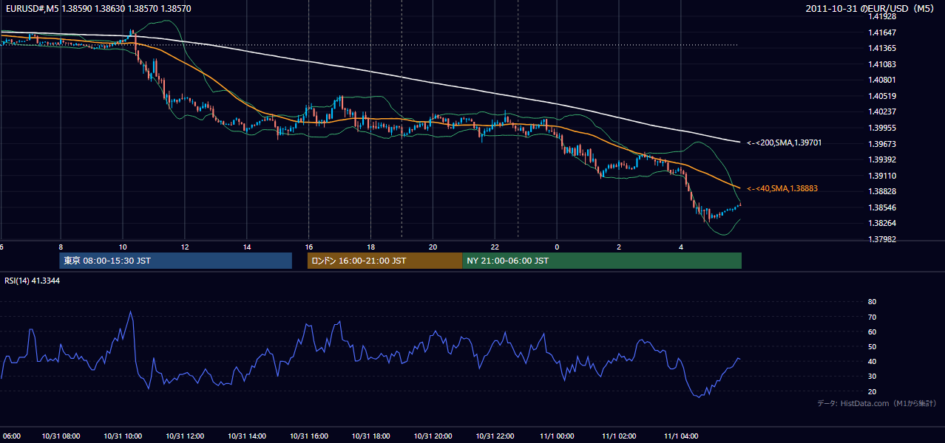945x443 pixels.
Task: Click RSI level 30 on axis
Action: [872, 377]
